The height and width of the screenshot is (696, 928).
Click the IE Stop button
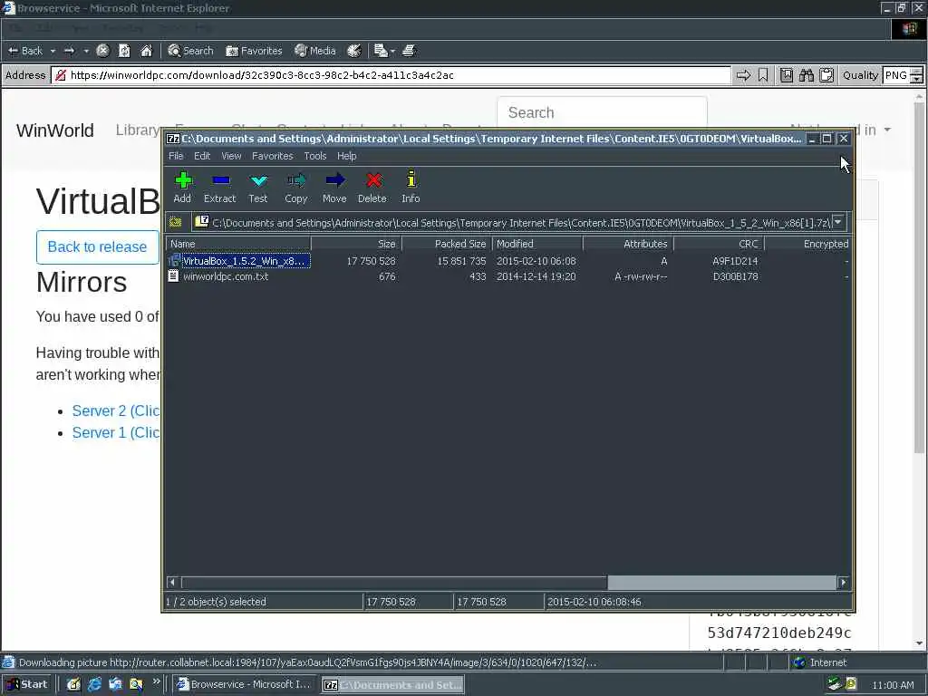[102, 51]
